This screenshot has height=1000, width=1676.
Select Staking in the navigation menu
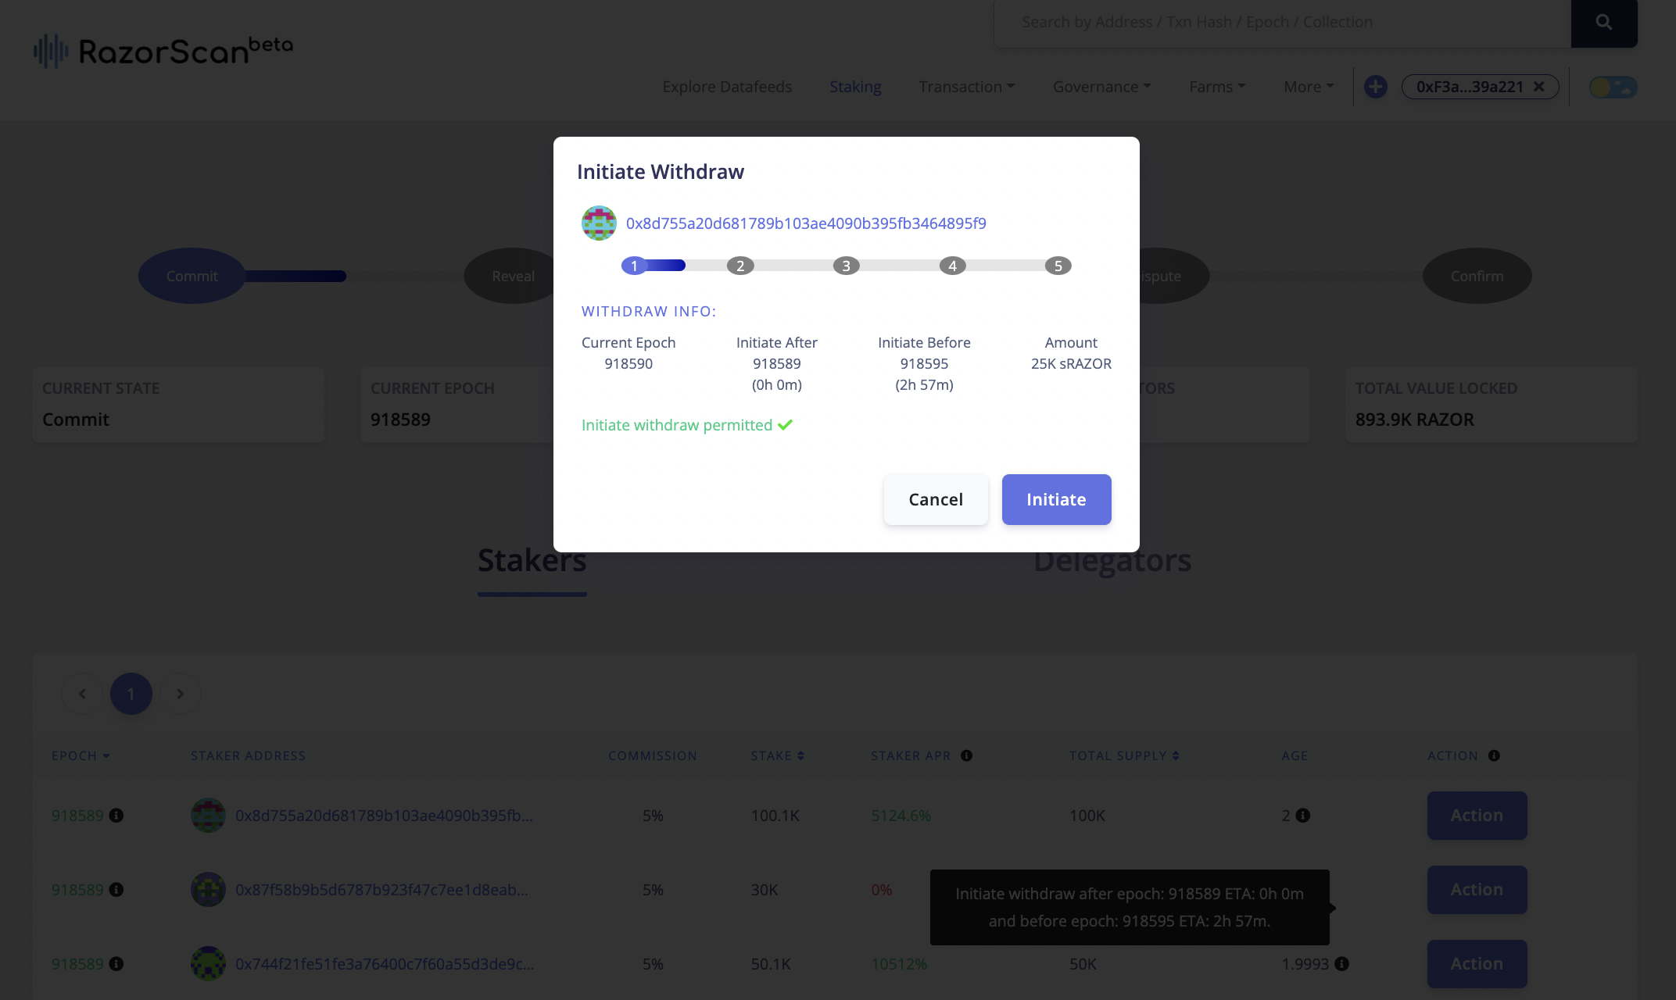click(x=854, y=87)
